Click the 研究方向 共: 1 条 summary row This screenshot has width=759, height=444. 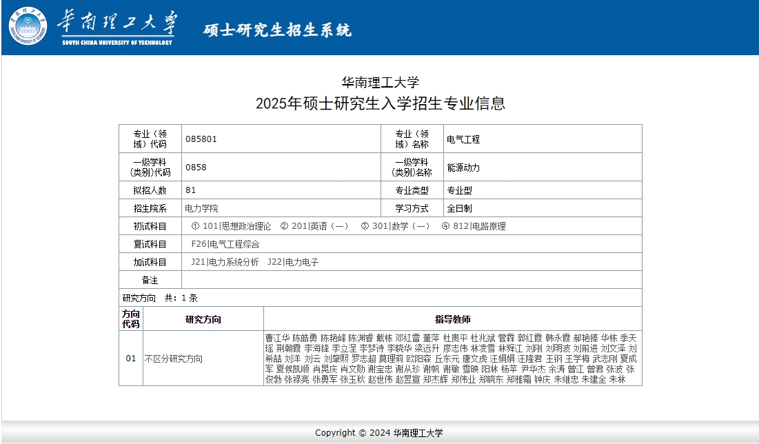380,298
